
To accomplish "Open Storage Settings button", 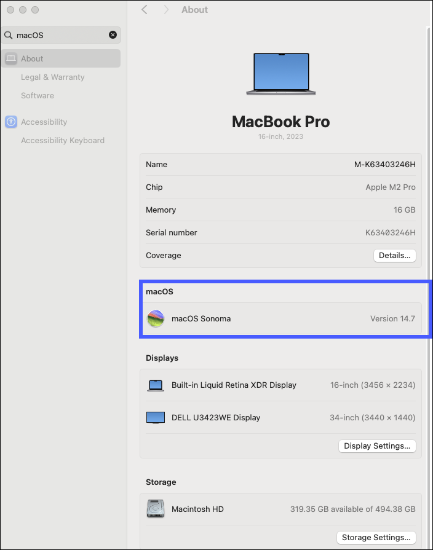I will point(376,537).
